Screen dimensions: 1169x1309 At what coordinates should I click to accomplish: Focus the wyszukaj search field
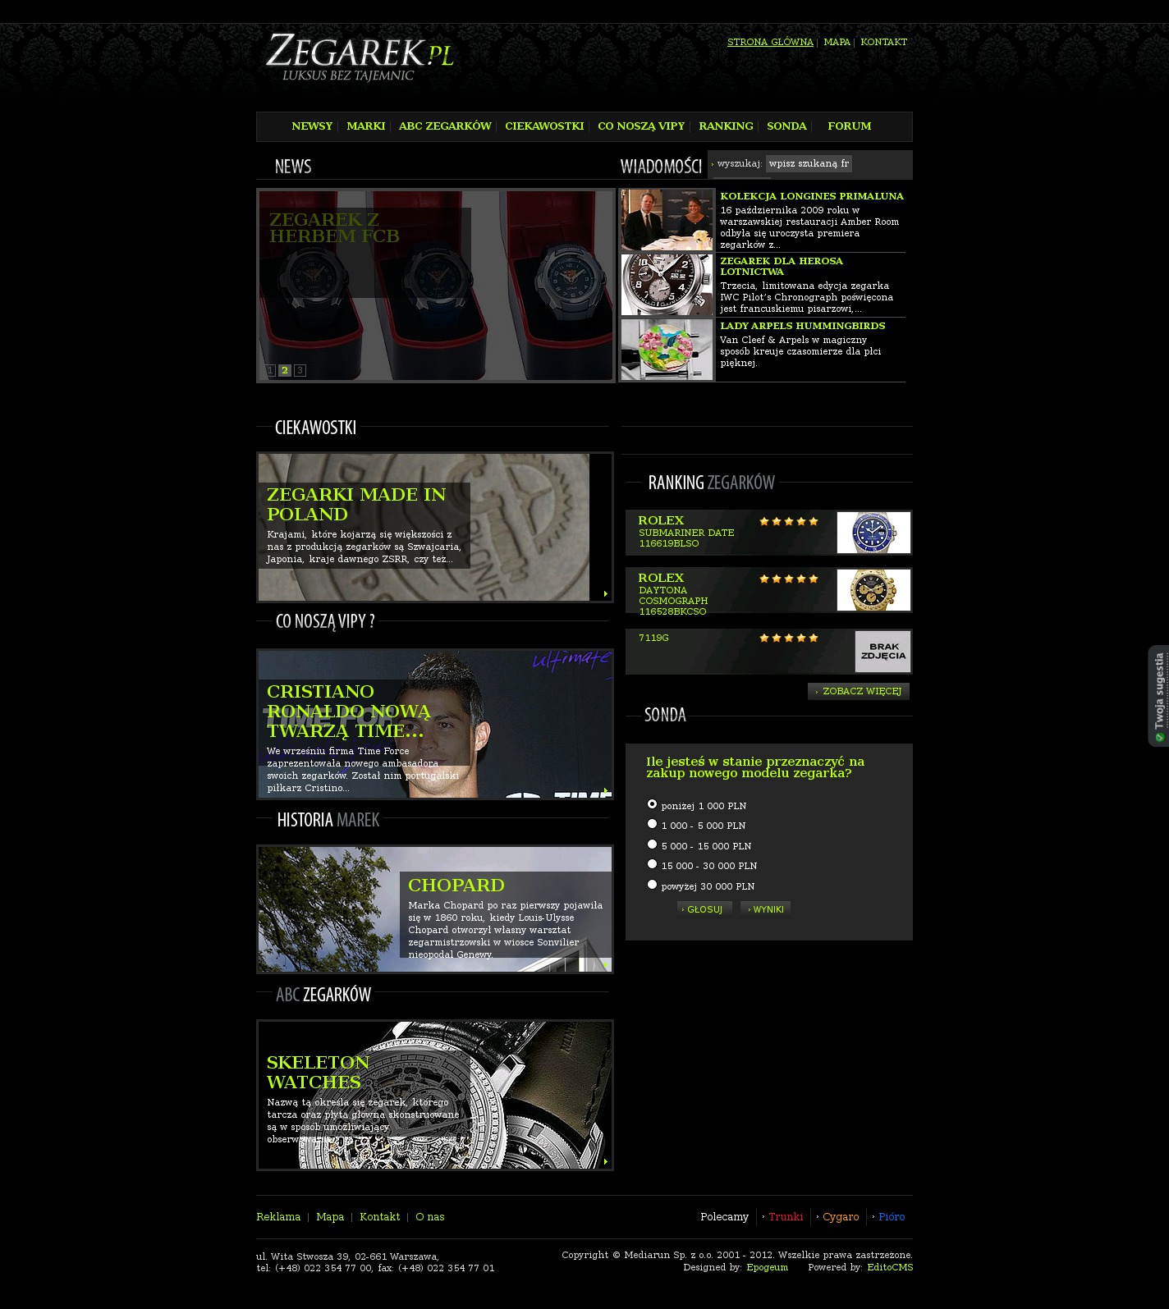click(809, 163)
